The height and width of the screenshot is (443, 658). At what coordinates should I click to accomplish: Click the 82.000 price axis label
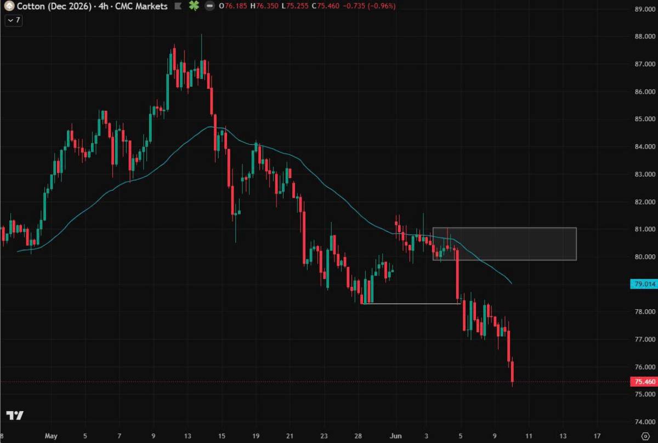(645, 202)
